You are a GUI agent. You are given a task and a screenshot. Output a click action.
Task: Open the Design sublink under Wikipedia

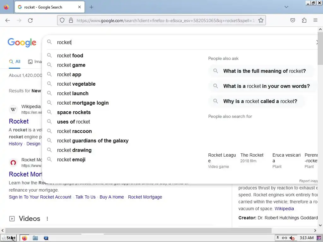point(33,144)
